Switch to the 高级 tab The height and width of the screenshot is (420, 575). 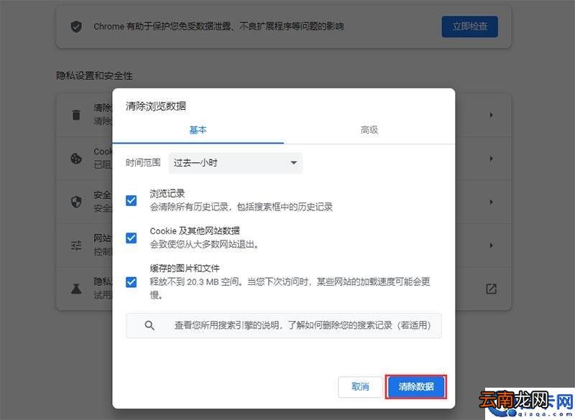(x=369, y=130)
